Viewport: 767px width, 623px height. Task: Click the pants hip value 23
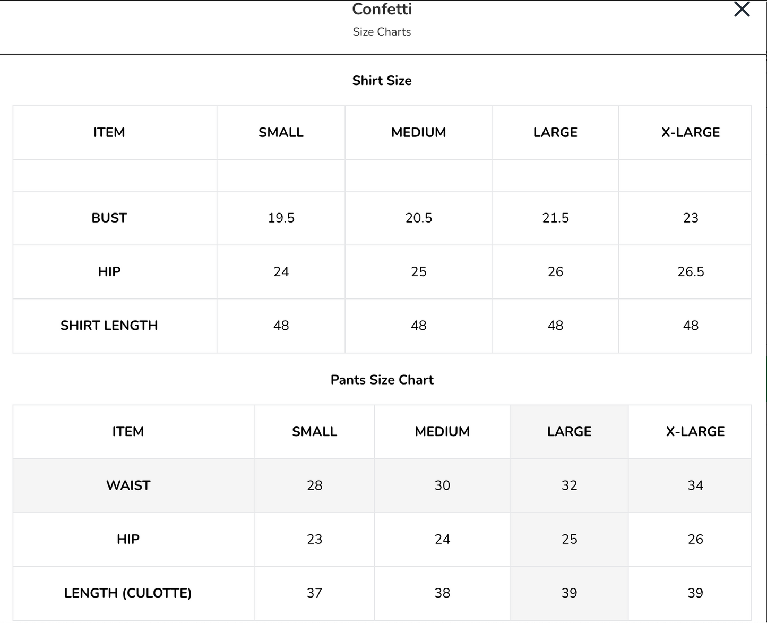coord(315,539)
